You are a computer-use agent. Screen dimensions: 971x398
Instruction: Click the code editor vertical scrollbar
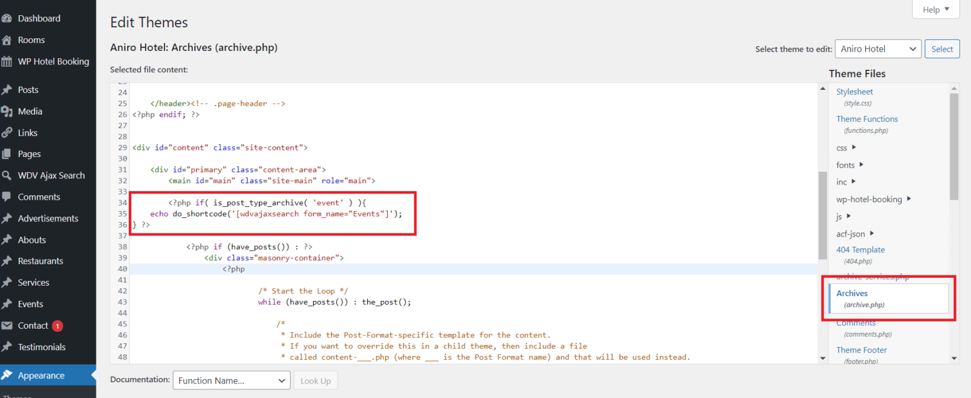(x=823, y=215)
